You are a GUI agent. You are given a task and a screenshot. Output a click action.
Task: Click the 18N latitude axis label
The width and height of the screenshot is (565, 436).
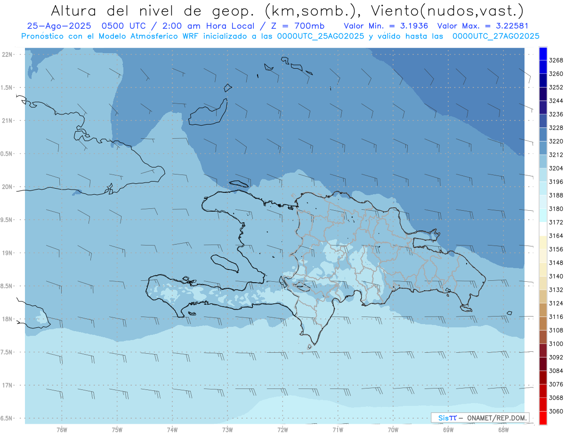[x=7, y=319]
